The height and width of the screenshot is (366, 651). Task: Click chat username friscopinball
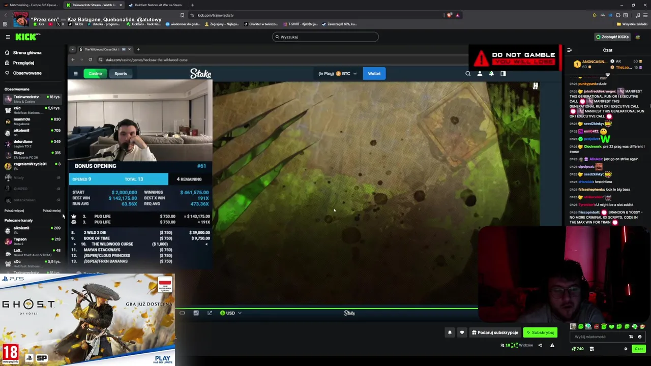click(589, 212)
